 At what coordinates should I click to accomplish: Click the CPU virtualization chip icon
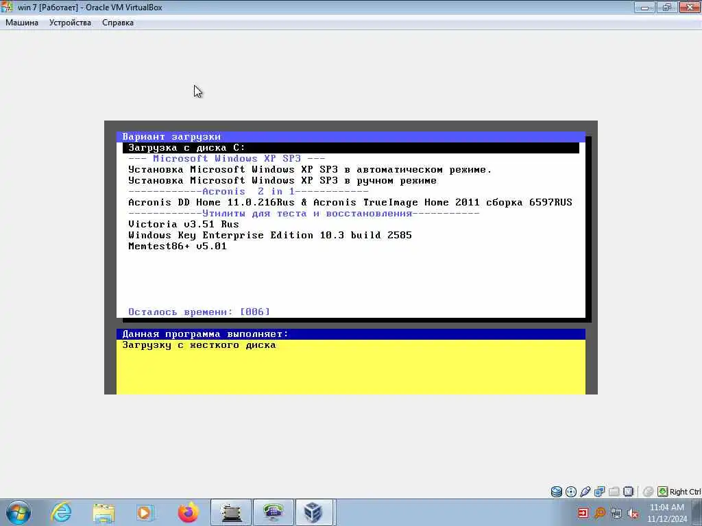[x=629, y=492]
